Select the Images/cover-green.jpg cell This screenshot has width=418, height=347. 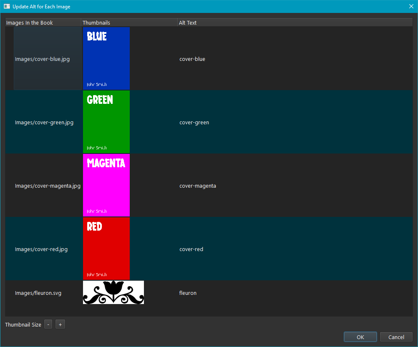(48, 122)
